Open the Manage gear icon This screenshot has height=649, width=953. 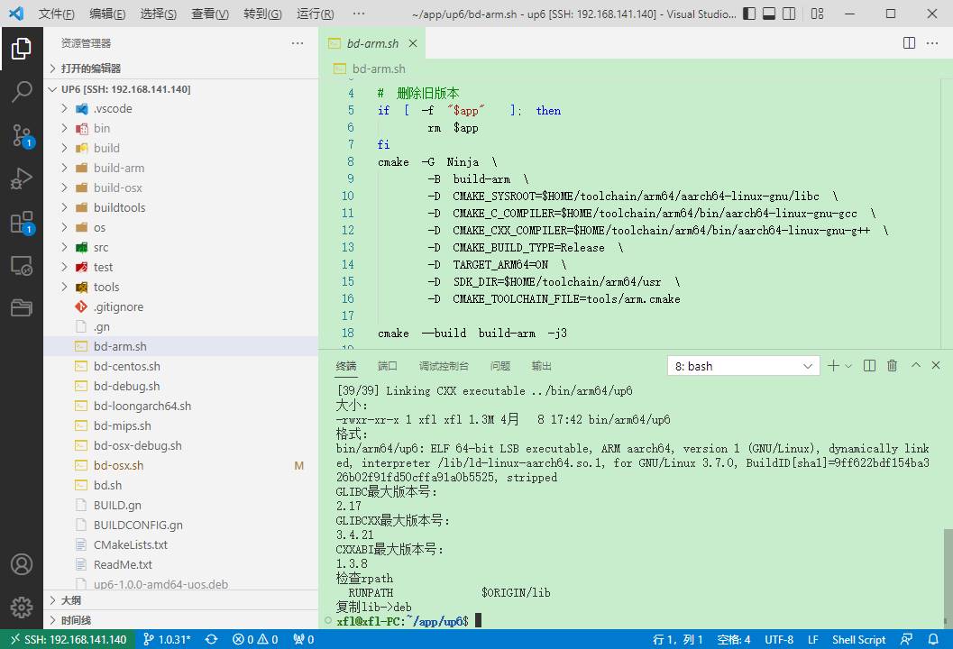click(x=22, y=607)
